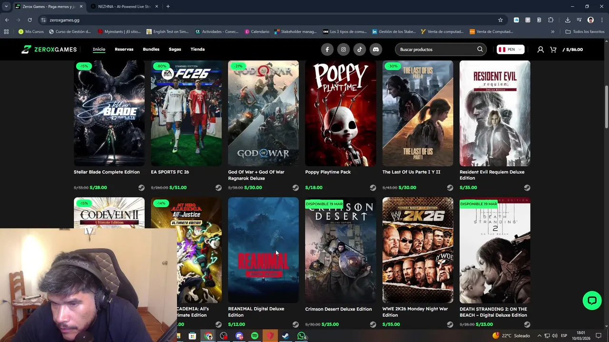The height and width of the screenshot is (342, 609).
Task: Open the Chrome extensions puzzle icon
Action: click(x=550, y=20)
